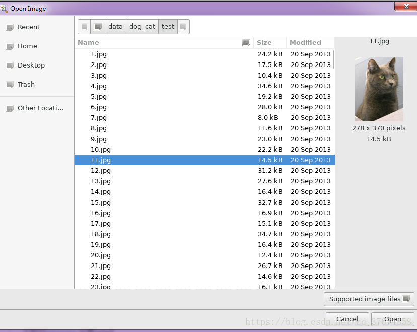Click the Name column sort indicator icon
Viewport: 417px width, 332px height.
pos(246,43)
